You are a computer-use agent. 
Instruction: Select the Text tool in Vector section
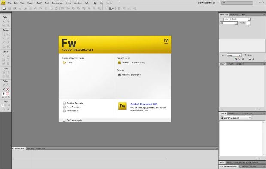[x=8, y=60]
